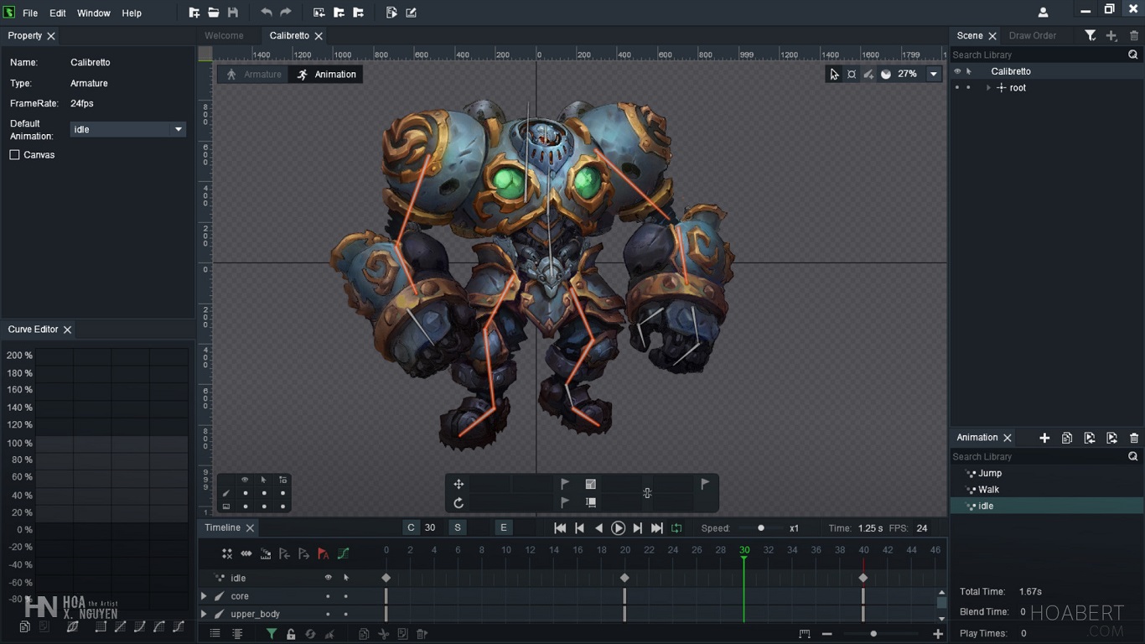Viewport: 1145px width, 644px height.
Task: Click the trash icon in Animation panel
Action: [1134, 438]
